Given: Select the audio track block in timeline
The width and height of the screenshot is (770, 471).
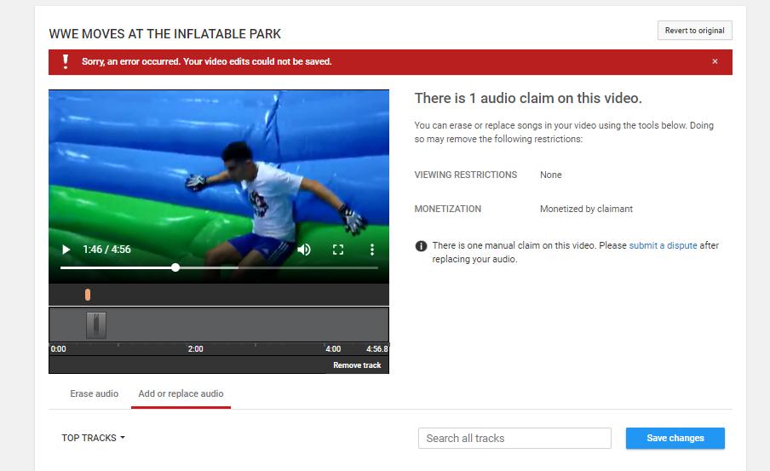Looking at the screenshot, I should coord(96,325).
